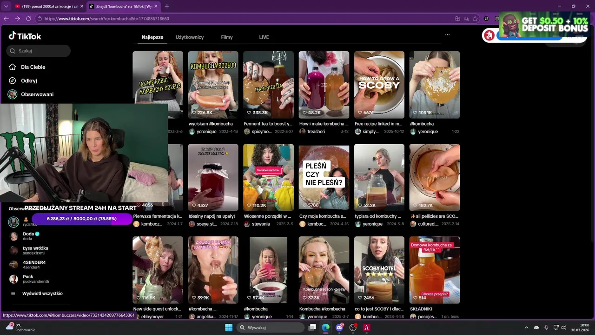Screen dimensions: 595x335
Task: Open the Kombucza time video thumbnail
Action: 268,177
